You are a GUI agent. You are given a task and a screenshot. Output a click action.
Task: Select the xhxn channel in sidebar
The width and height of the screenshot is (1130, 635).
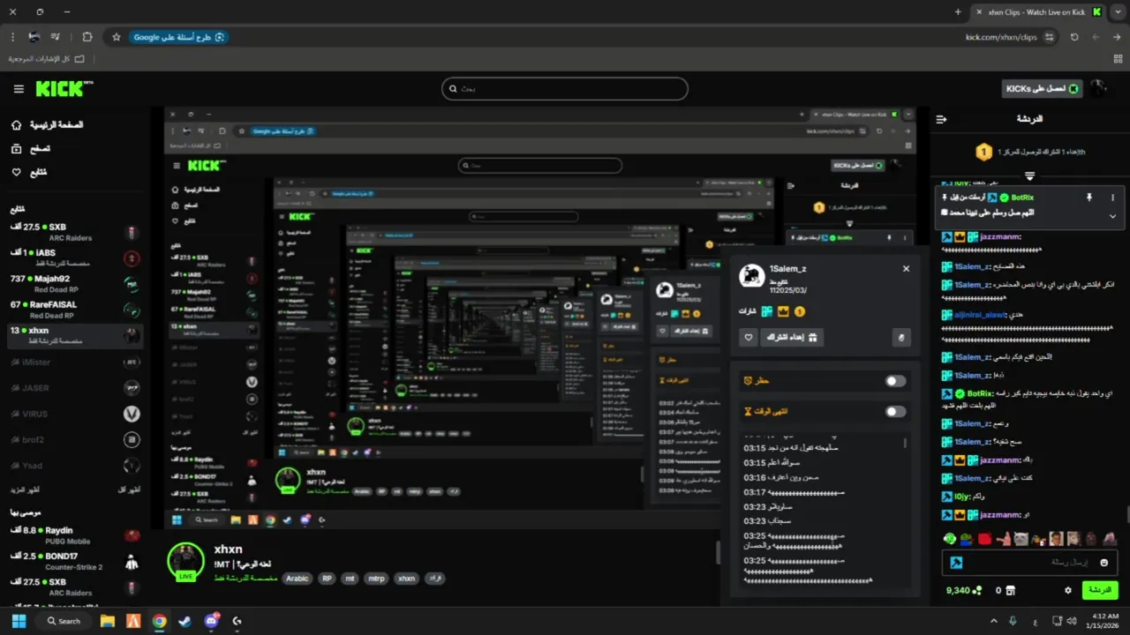coord(74,335)
